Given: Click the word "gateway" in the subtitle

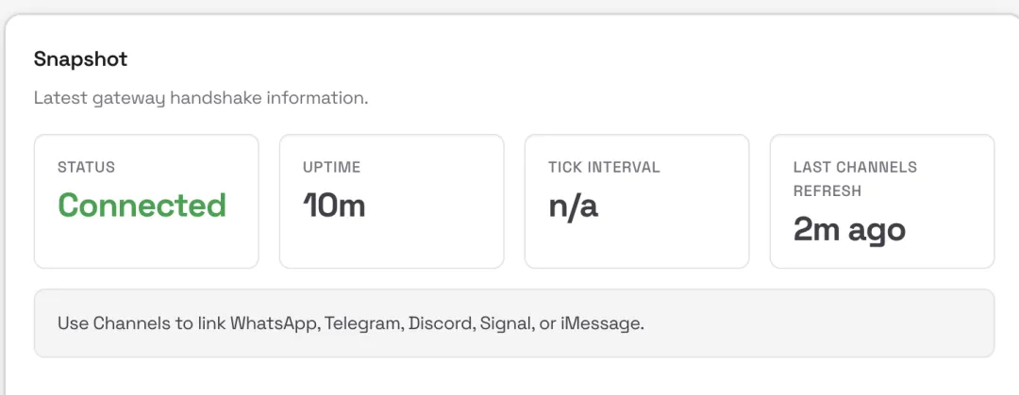Looking at the screenshot, I should click(x=128, y=98).
